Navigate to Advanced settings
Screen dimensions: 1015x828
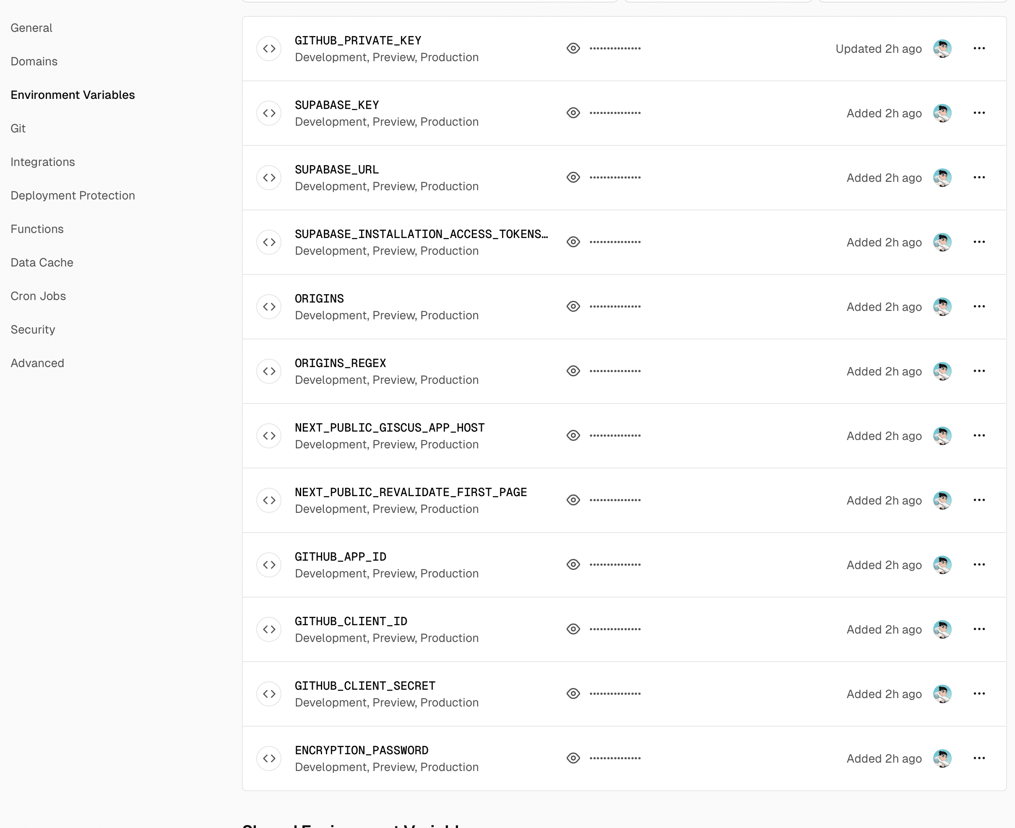37,363
